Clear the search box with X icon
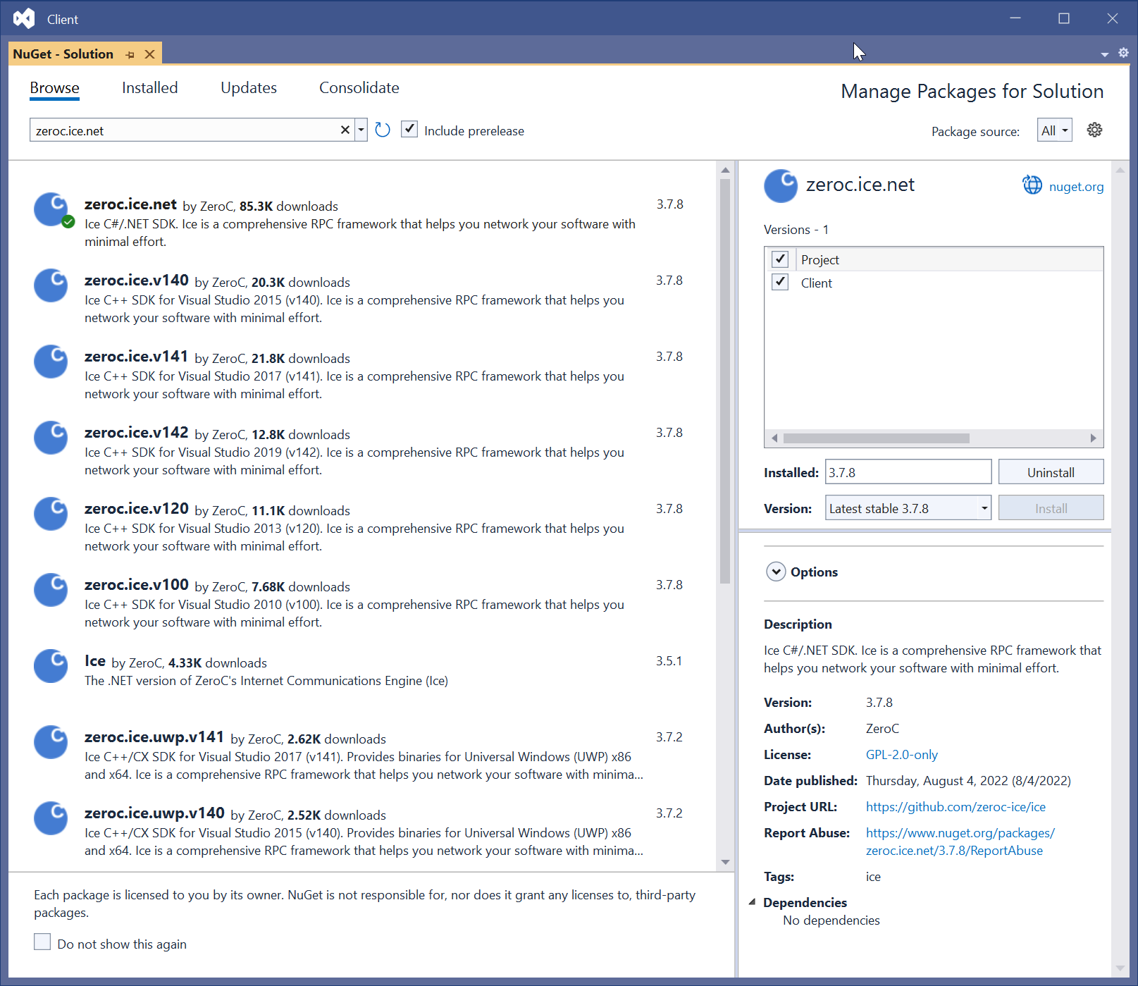Viewport: 1138px width, 986px height. pos(345,130)
